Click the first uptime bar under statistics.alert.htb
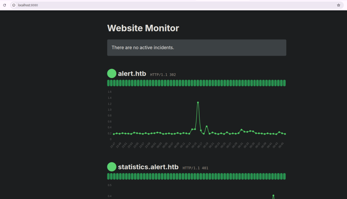Image resolution: width=347 pixels, height=199 pixels. tap(108, 176)
